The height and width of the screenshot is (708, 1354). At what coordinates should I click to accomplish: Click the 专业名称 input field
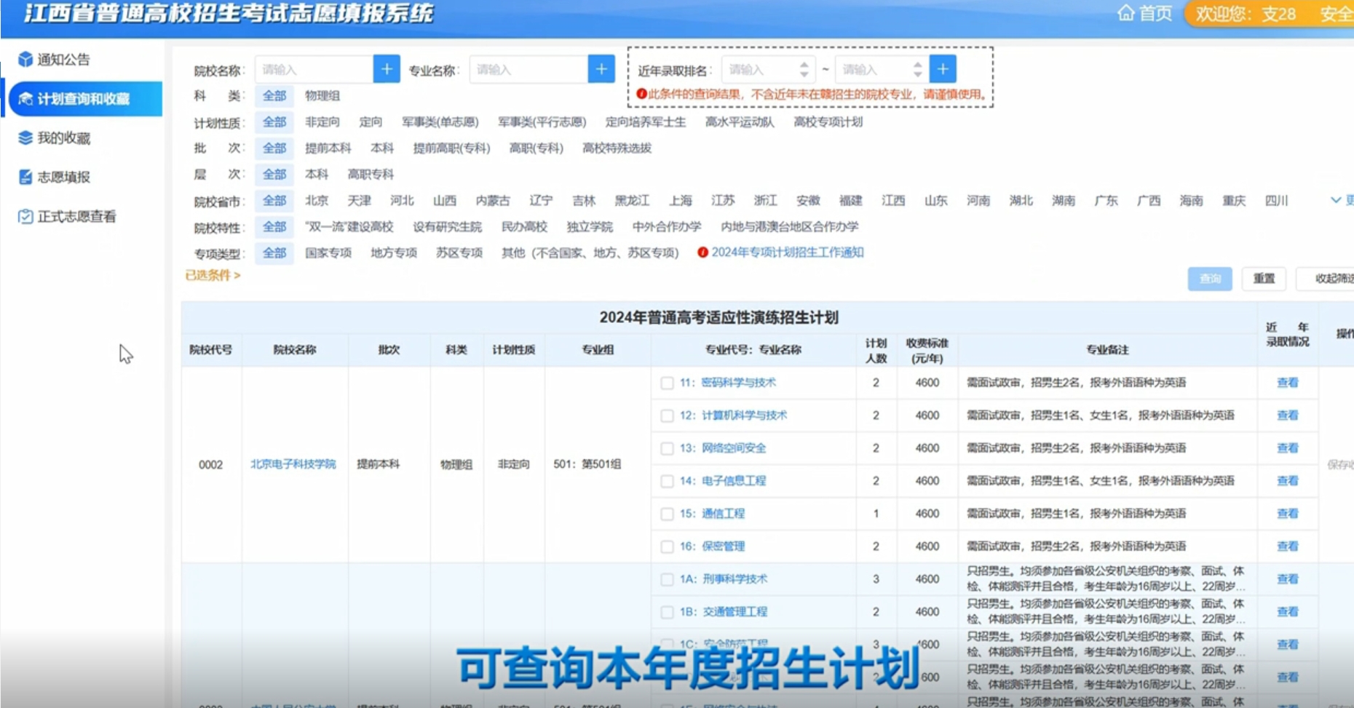point(528,69)
